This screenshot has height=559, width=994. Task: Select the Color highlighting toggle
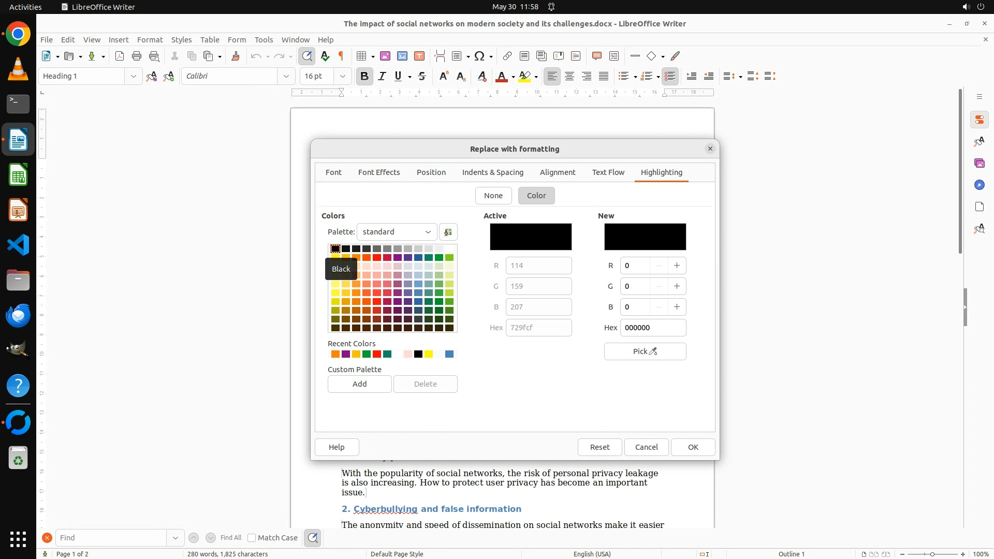click(x=536, y=196)
